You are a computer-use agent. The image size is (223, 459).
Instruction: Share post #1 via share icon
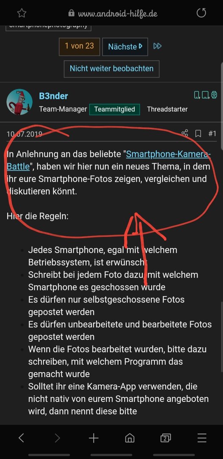(x=184, y=133)
